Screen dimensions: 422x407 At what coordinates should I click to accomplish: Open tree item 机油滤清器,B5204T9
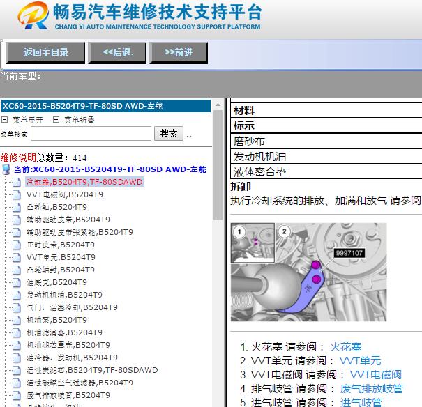(x=64, y=333)
